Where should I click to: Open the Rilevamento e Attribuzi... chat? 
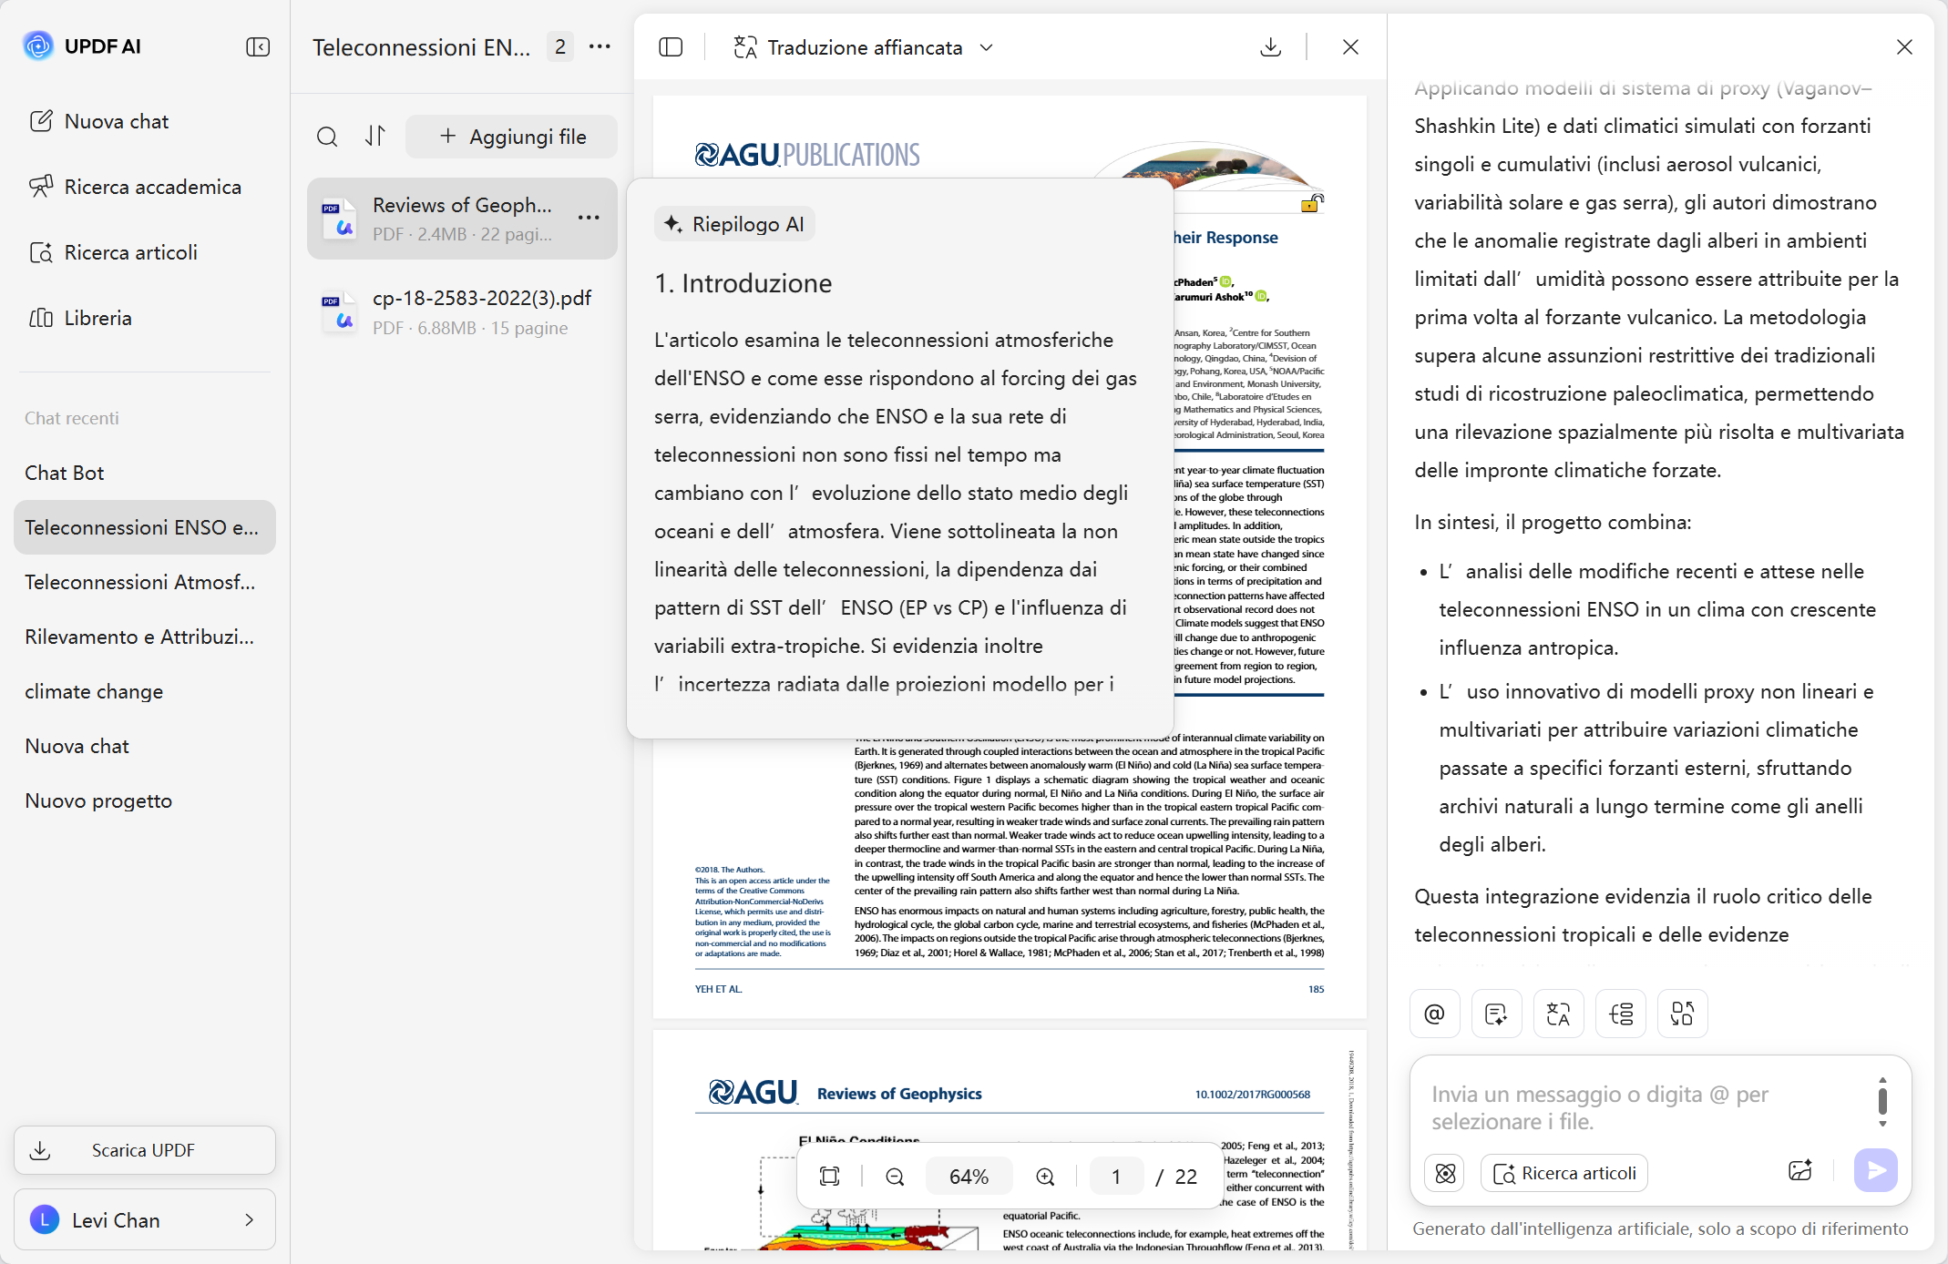145,637
